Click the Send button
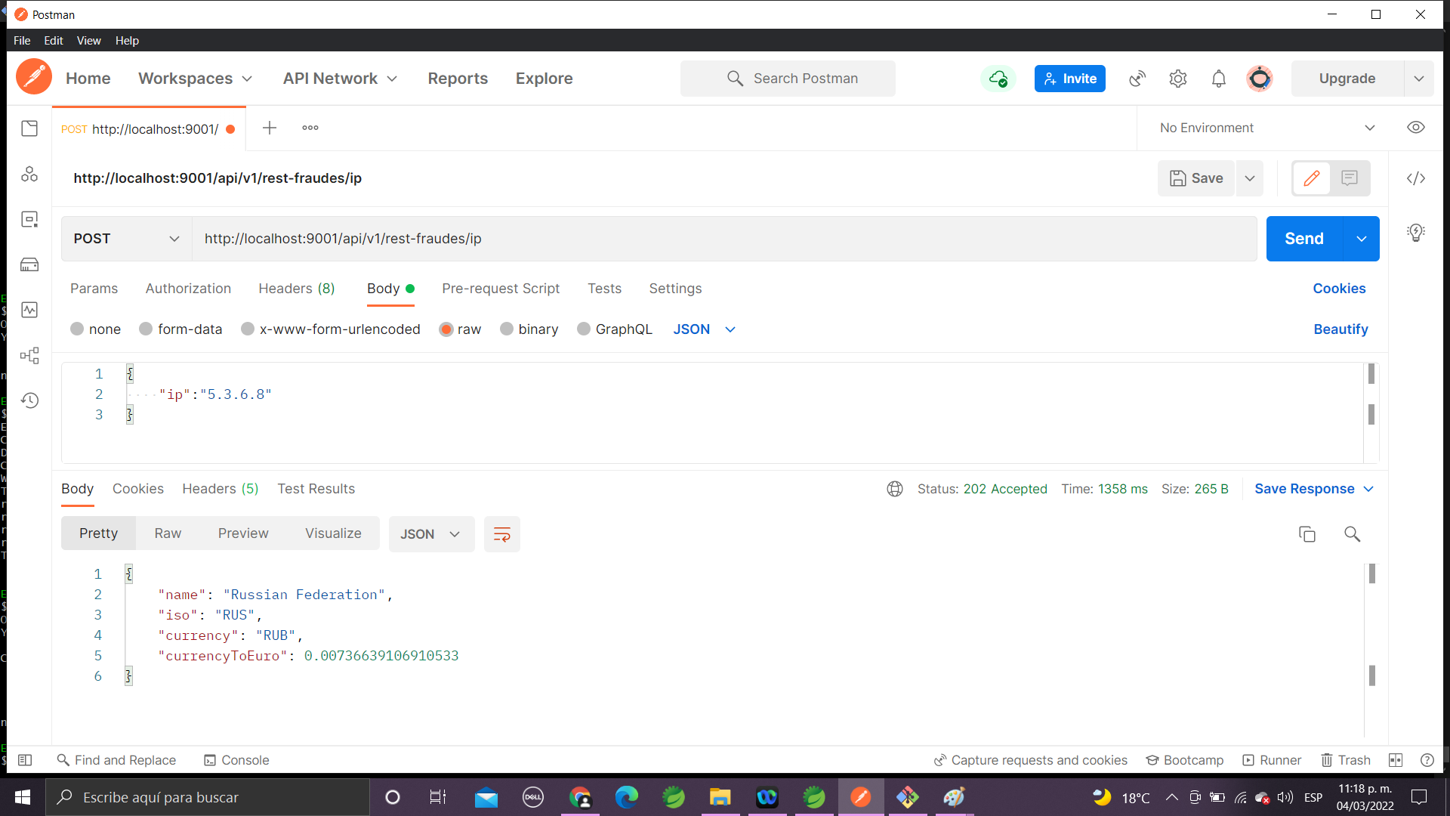Screen dimensions: 1450x816 tap(1304, 239)
